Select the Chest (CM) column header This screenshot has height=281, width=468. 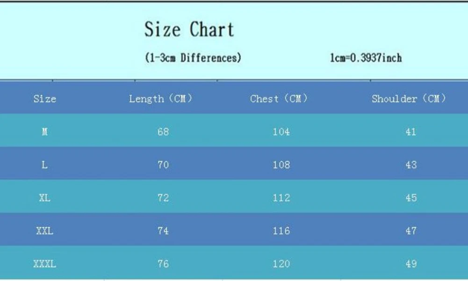pyautogui.click(x=279, y=99)
